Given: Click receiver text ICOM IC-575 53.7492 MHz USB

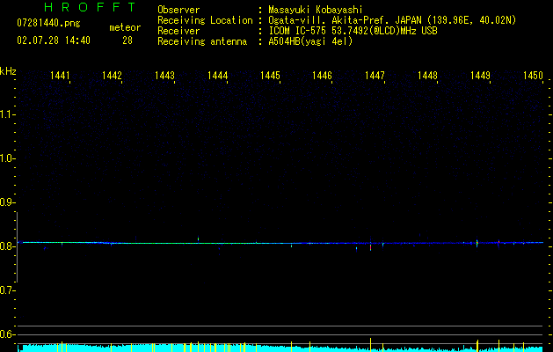Looking at the screenshot, I should coord(353,31).
